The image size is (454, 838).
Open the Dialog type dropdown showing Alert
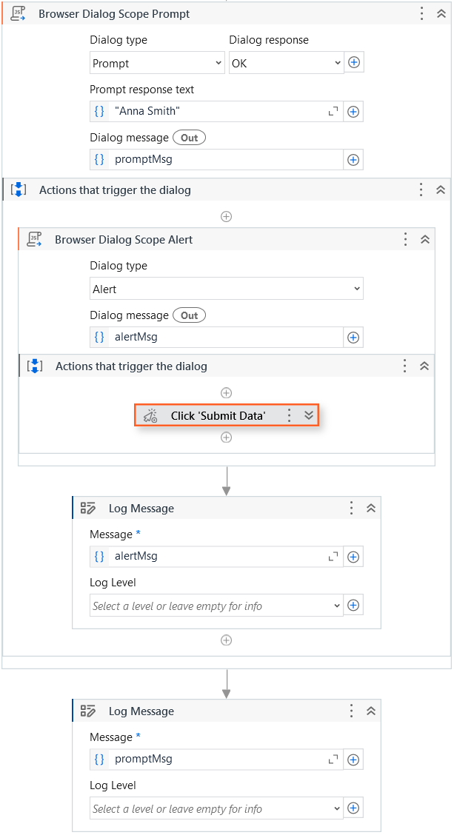[x=226, y=289]
